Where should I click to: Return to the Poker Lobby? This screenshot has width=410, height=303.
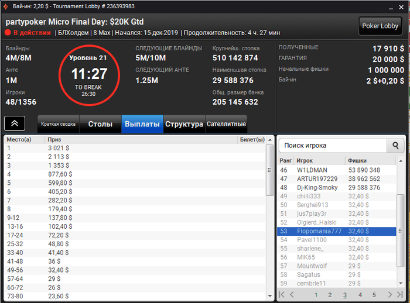[380, 26]
